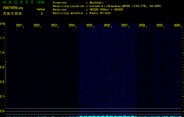Image resolution: width=184 pixels, height=117 pixels.
Task: Click the kHz axis unit label
Action: click(3, 24)
